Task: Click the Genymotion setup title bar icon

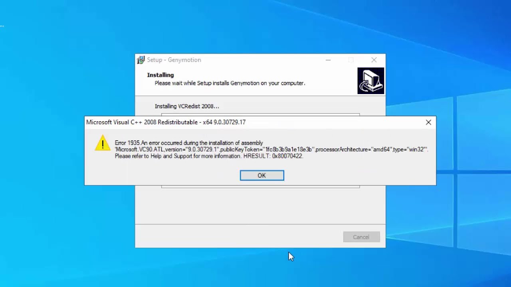Action: 141,60
